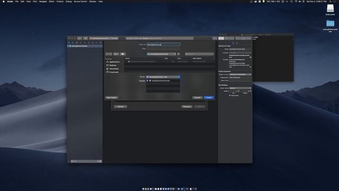Toggle the testingPythonInXcode target checkbox

147,81
